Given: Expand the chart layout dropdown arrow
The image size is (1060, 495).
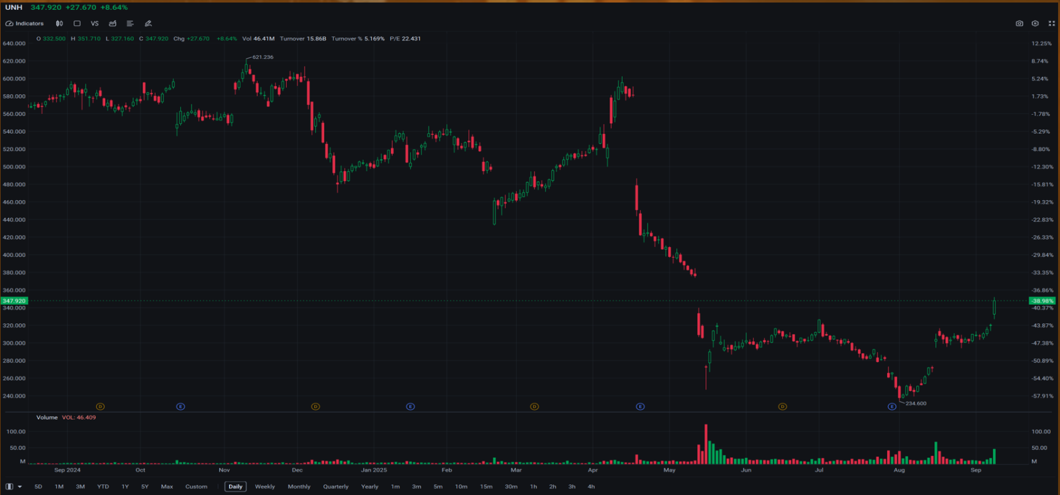Looking at the screenshot, I should point(20,486).
